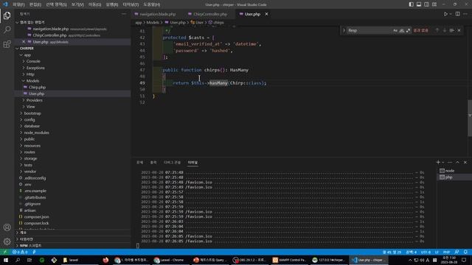Viewport: 472px width, 265px height.
Task: Close the terminal panel
Action: coord(465,162)
